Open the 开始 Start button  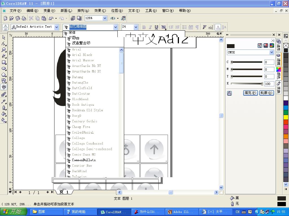[x=14, y=212]
